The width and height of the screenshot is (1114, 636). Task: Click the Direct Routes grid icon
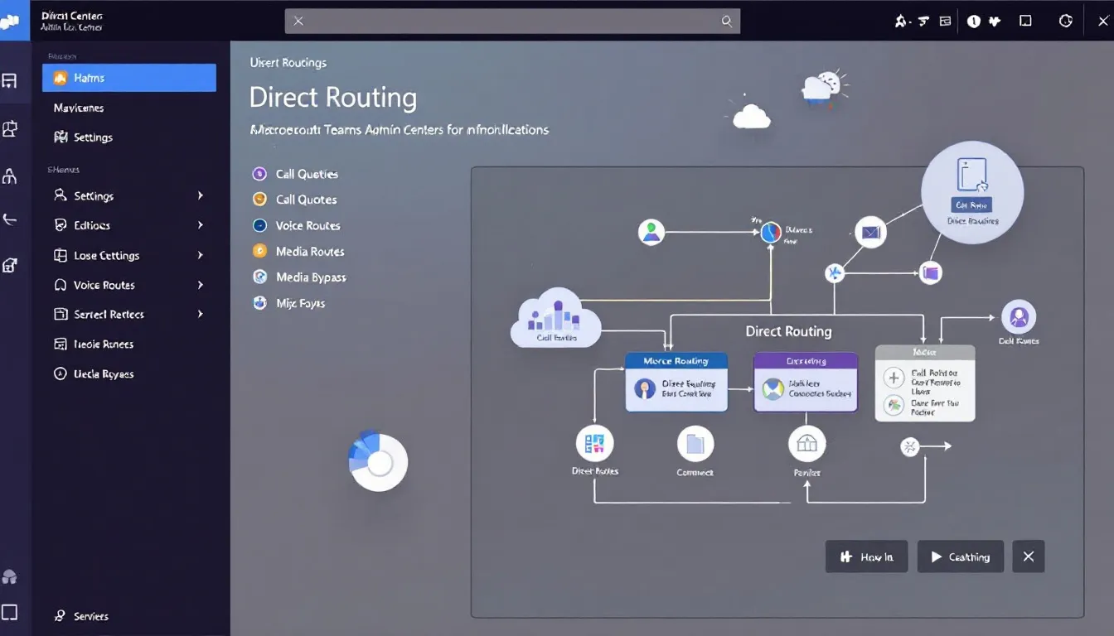[x=594, y=444]
